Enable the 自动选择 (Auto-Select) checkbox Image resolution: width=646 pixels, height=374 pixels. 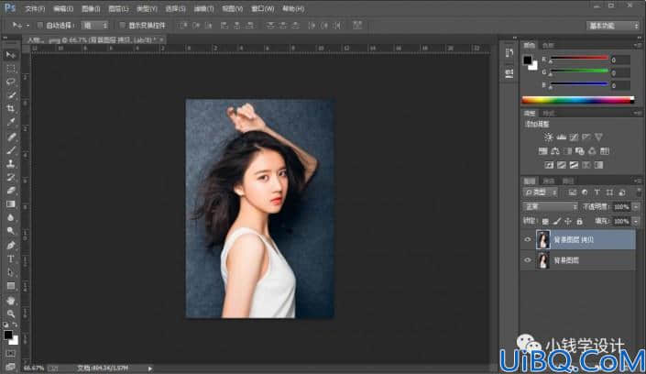pyautogui.click(x=40, y=26)
